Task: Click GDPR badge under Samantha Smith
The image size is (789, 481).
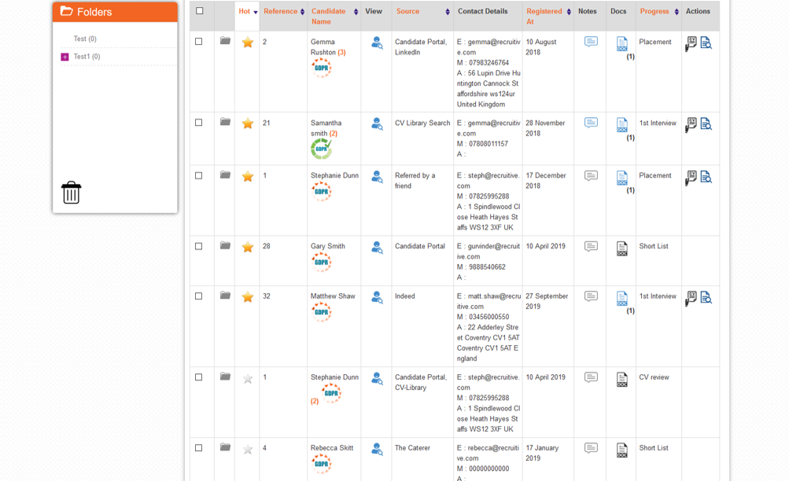Action: (321, 149)
